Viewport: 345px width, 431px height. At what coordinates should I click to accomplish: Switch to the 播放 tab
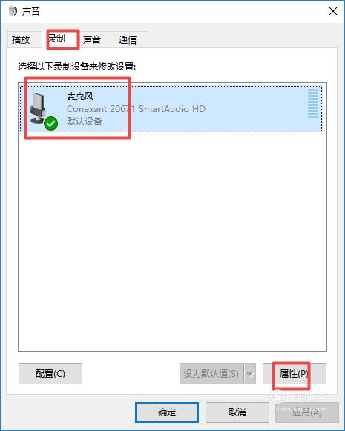coord(21,39)
